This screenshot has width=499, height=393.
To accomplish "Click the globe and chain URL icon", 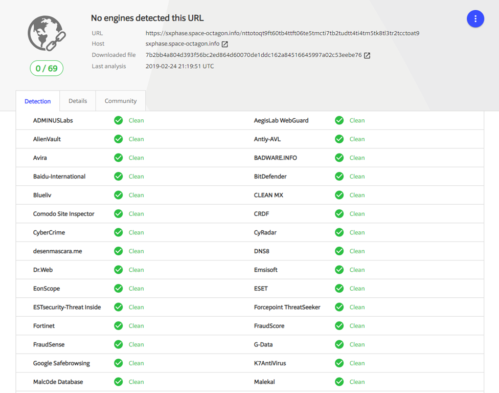I will pyautogui.click(x=47, y=34).
